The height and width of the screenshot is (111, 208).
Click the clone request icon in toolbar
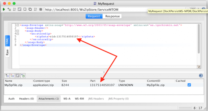[x=30, y=9]
